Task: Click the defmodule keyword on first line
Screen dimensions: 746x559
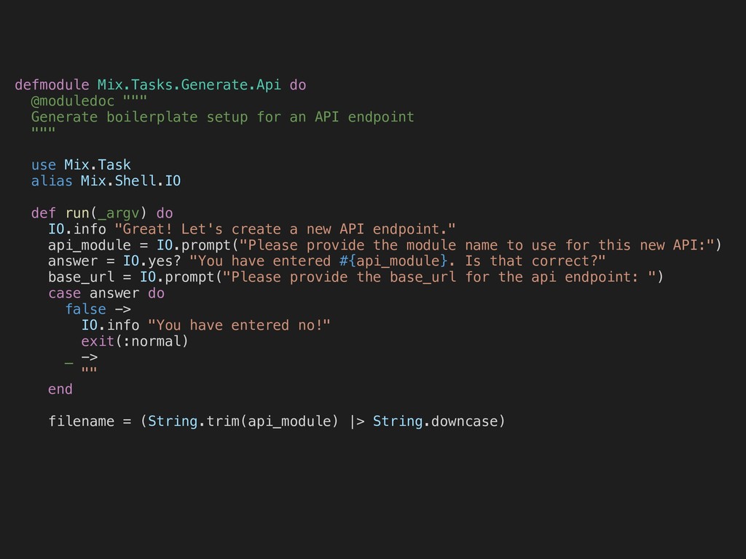Action: pos(52,84)
